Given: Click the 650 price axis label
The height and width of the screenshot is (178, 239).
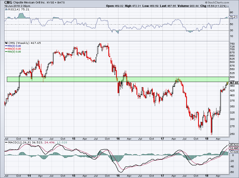Looking at the screenshot, I should (x=232, y=56).
